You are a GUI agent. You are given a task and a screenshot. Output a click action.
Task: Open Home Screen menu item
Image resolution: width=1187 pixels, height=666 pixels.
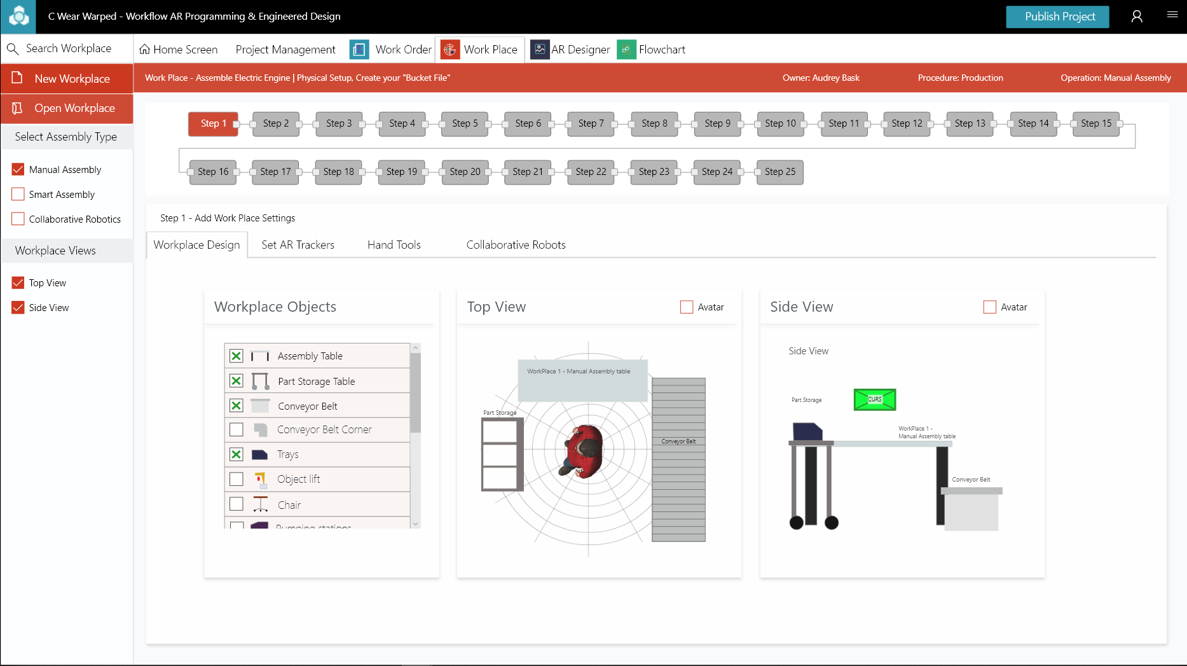pos(179,50)
